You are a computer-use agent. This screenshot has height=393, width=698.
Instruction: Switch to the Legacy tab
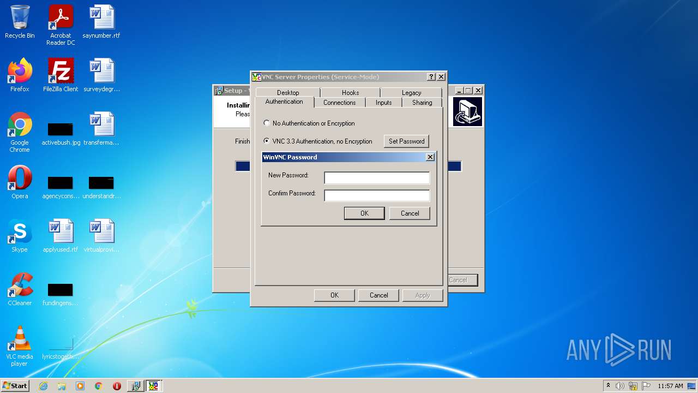[411, 93]
